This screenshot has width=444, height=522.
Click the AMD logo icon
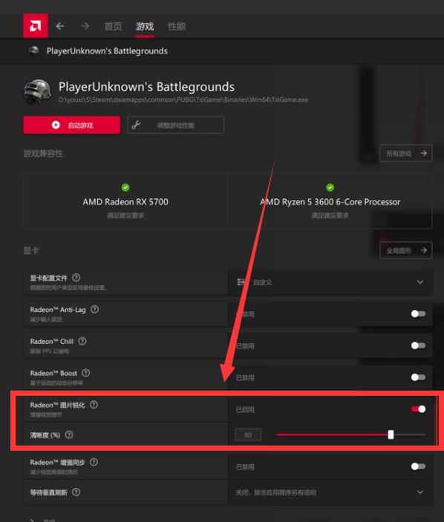coord(36,26)
